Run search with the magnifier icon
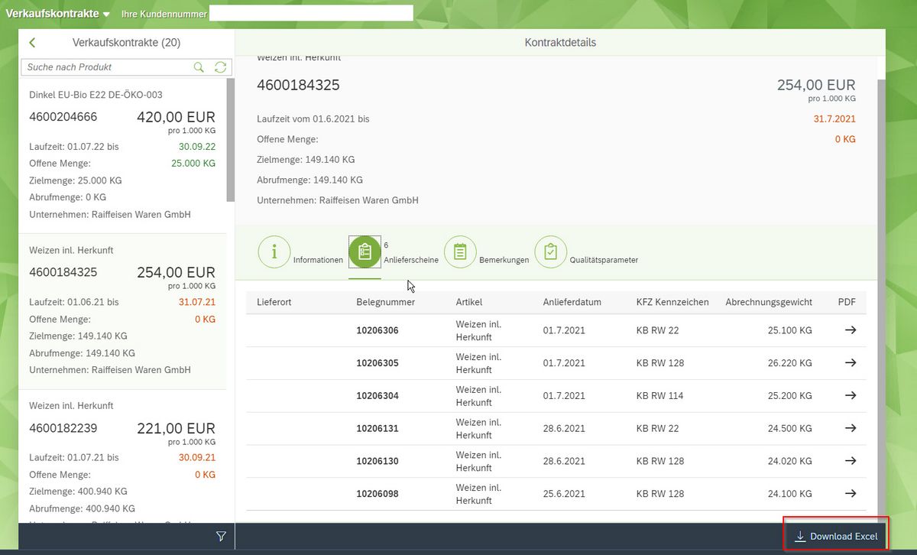Image resolution: width=917 pixels, height=555 pixels. [x=199, y=67]
